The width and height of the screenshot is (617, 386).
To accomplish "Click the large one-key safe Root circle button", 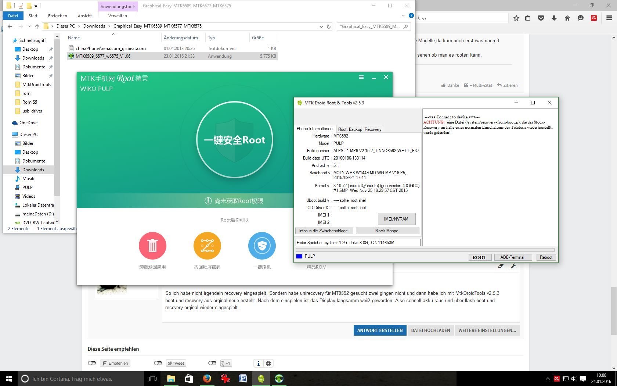I will 235,140.
